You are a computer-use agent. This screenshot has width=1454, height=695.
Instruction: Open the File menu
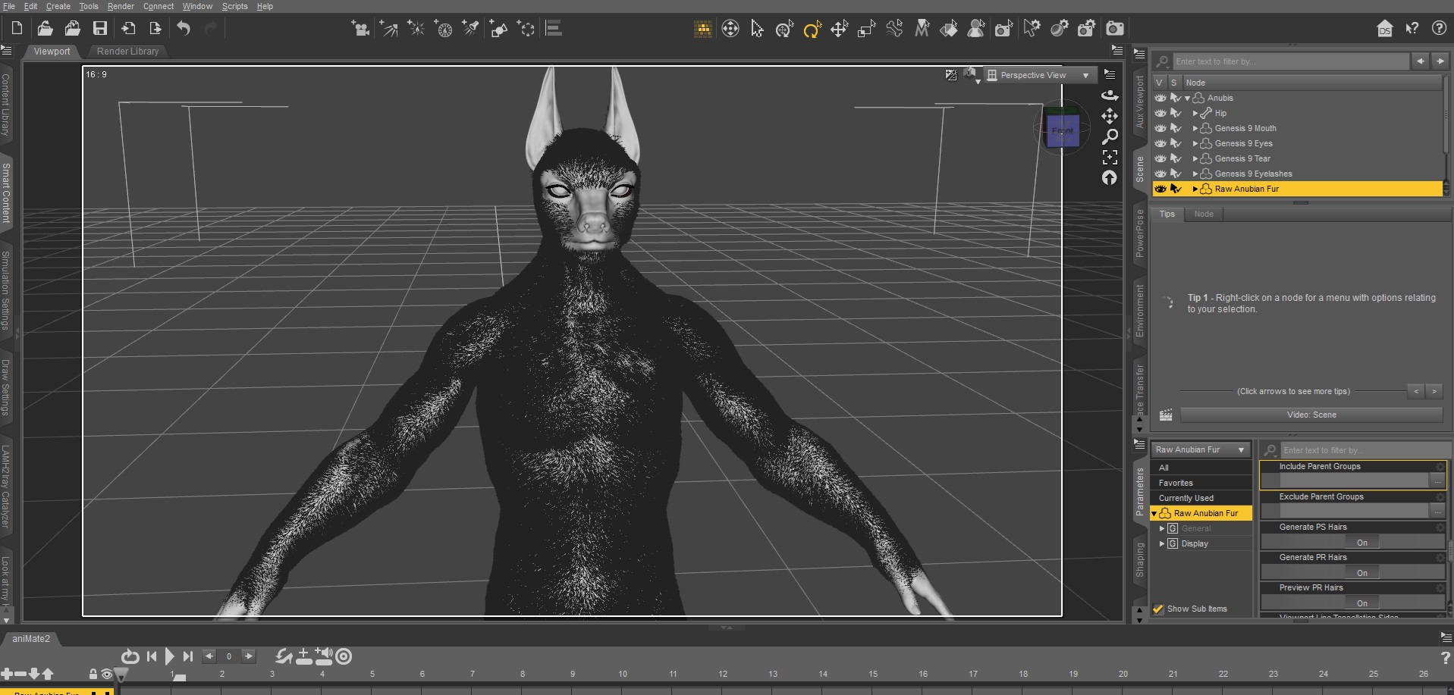(9, 6)
